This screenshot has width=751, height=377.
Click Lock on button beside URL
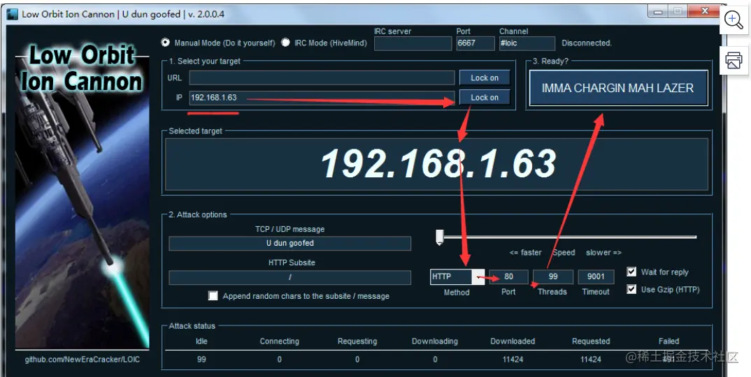[x=484, y=77]
